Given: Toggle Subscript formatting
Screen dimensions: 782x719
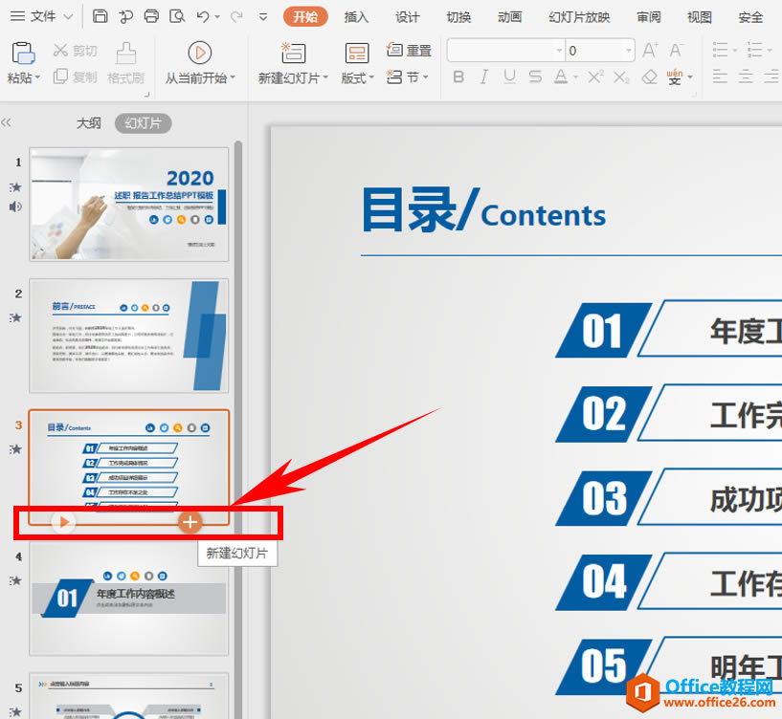Looking at the screenshot, I should pyautogui.click(x=621, y=77).
